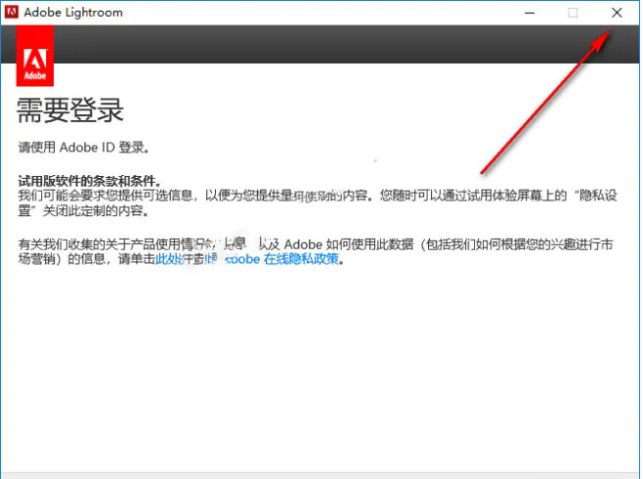Minimize the Adobe Lightroom window
The height and width of the screenshot is (479, 643).
coord(529,13)
